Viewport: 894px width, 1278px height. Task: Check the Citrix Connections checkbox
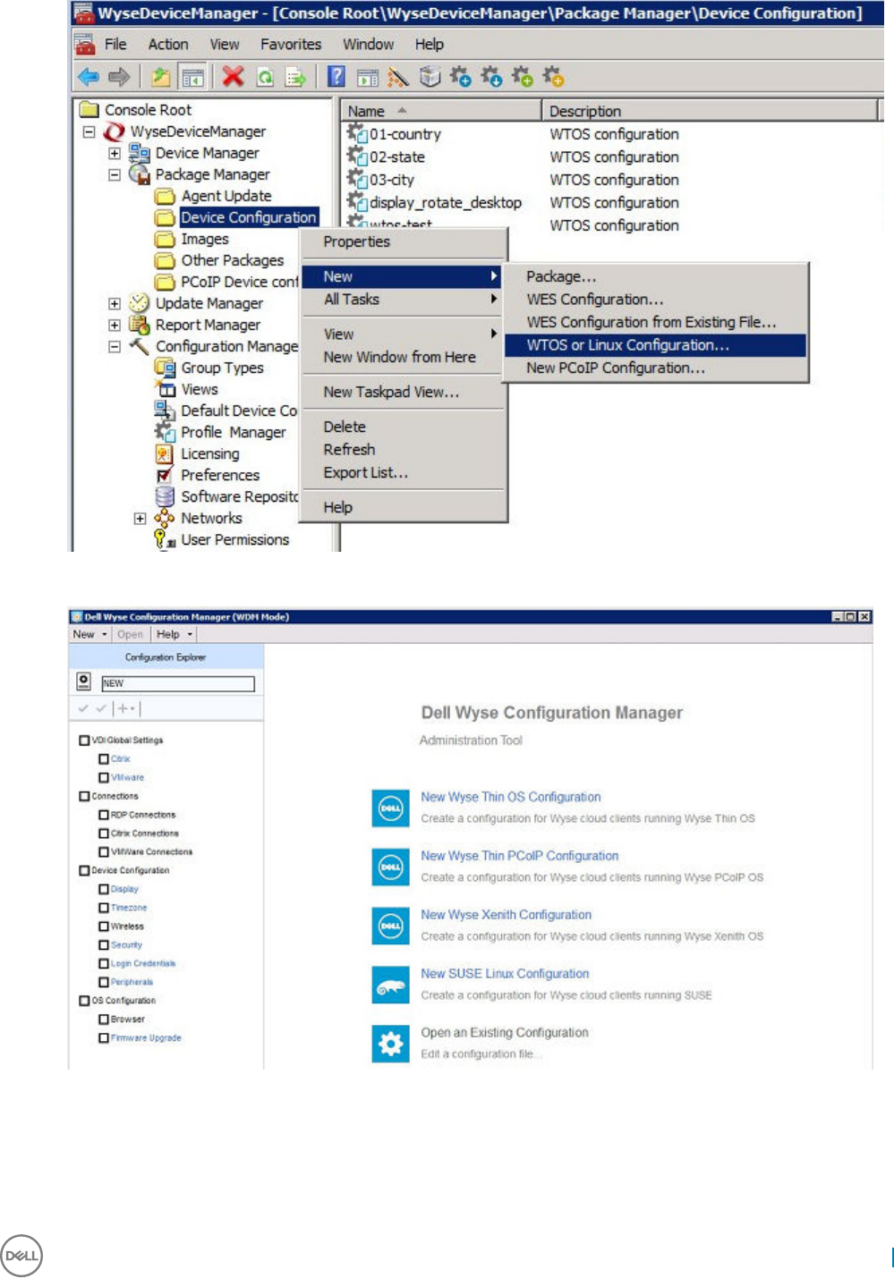(x=104, y=834)
